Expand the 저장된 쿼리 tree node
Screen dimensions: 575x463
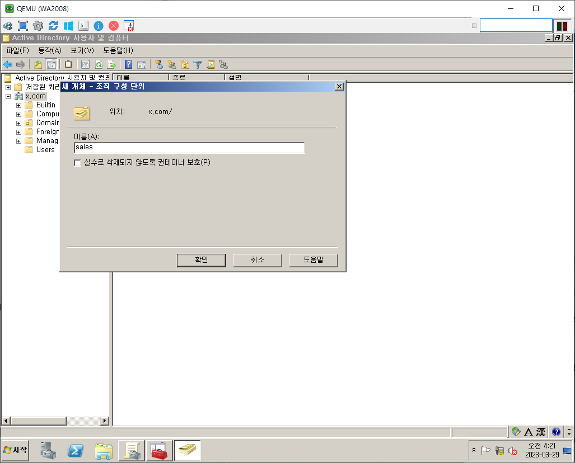click(8, 87)
